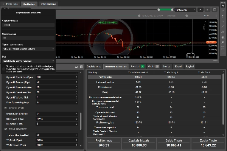The width and height of the screenshot is (227, 151).
Task: Open the Statistiche transazioni tab
Action: click(116, 67)
